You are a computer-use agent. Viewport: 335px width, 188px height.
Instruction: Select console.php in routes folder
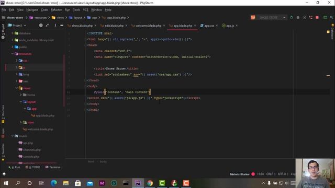tap(31, 157)
